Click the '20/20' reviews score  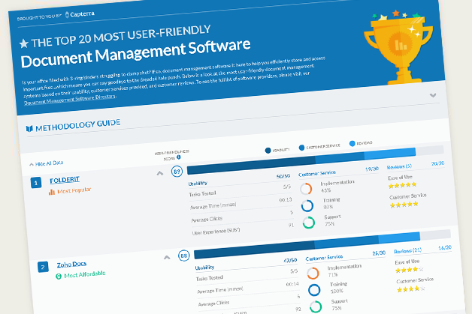click(437, 163)
